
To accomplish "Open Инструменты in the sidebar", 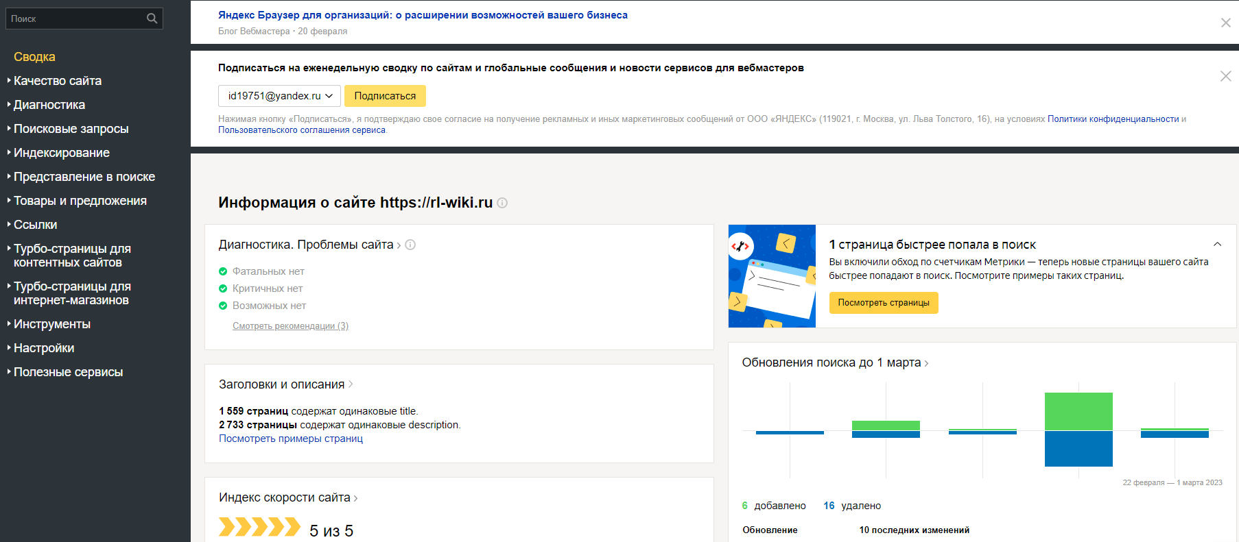I will (x=52, y=324).
